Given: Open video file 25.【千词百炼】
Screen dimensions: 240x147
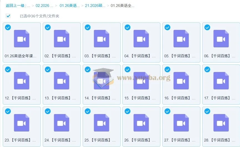Looking at the screenshot, I should (x=102, y=127).
